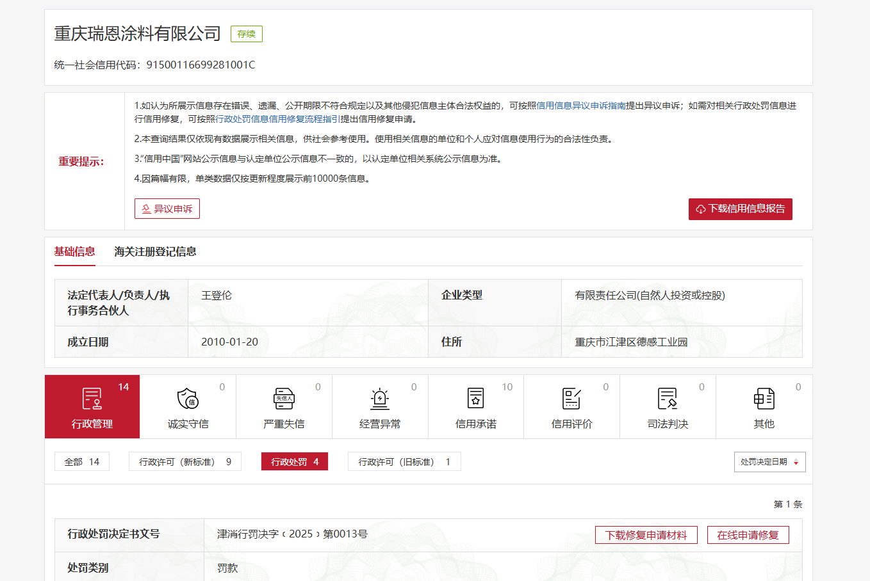Viewport: 870px width, 581px height.
Task: Switch to the 基础信息 tab
Action: [x=74, y=252]
